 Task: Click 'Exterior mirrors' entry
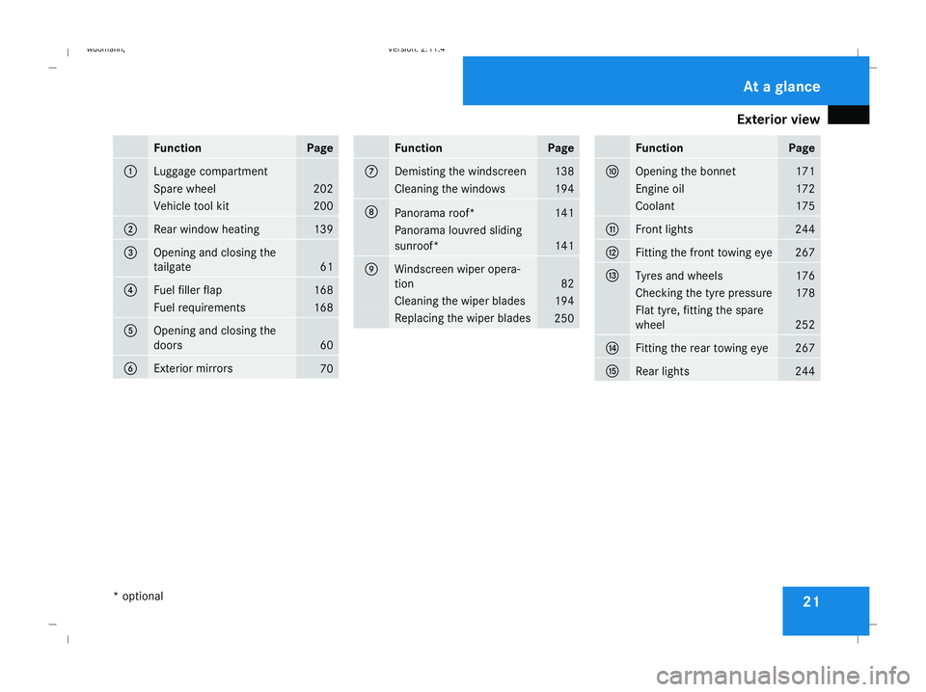pos(193,369)
